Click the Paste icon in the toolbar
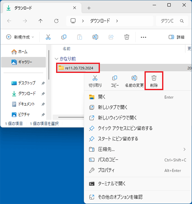 79,37
